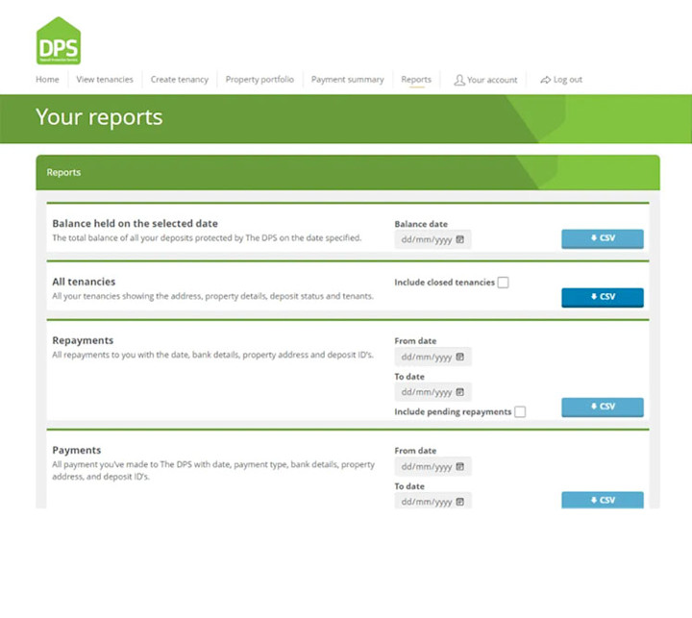Focus the Repayments To date field
Screen dimensions: 692x618
432,392
